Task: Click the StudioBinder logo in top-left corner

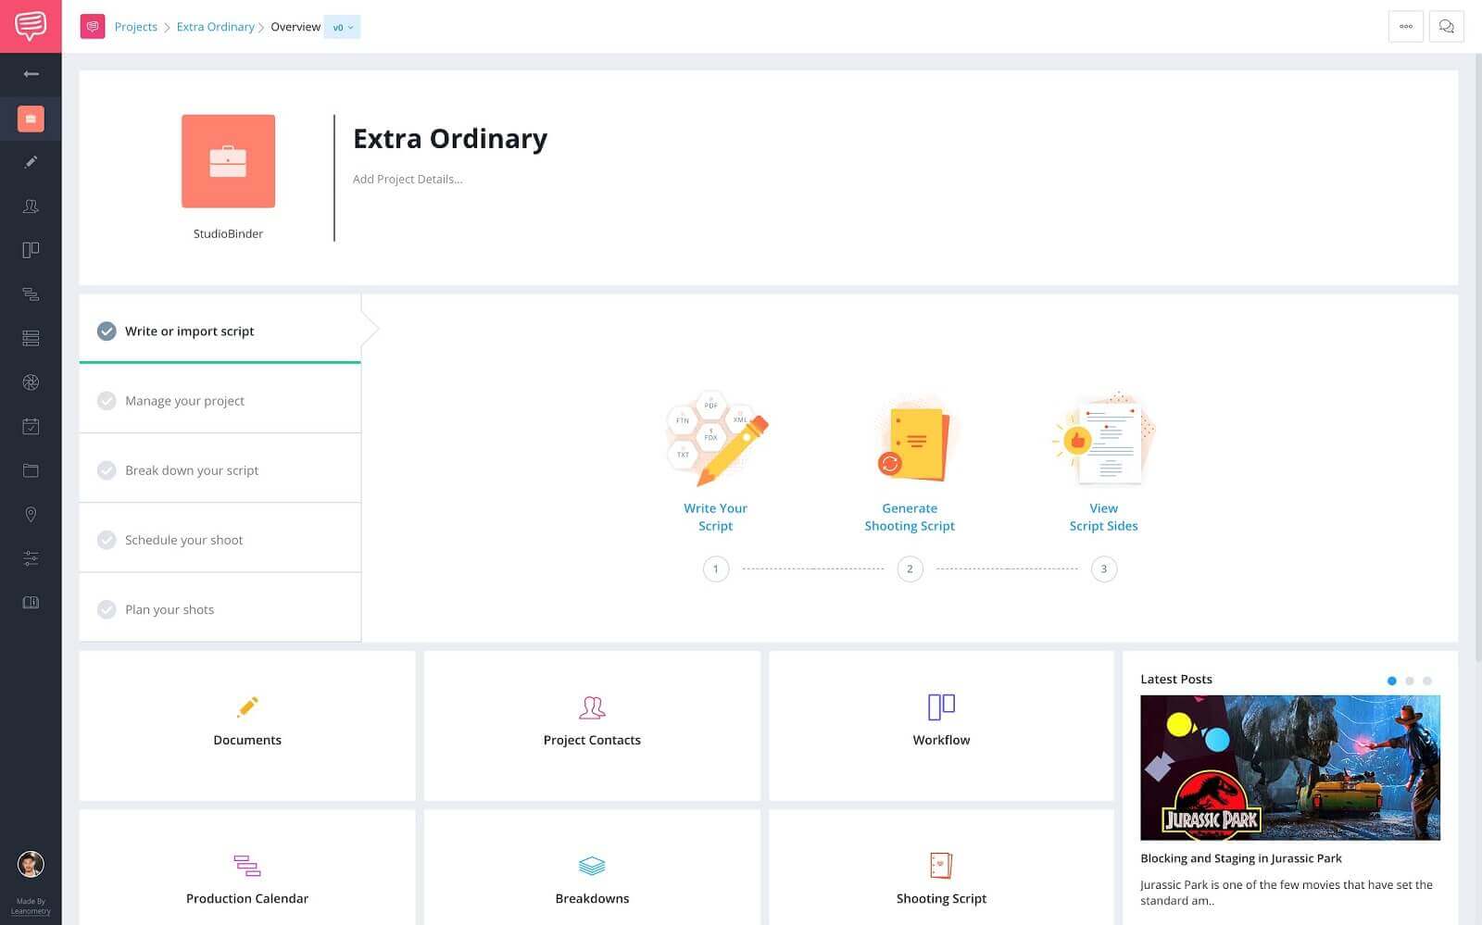Action: [x=31, y=26]
